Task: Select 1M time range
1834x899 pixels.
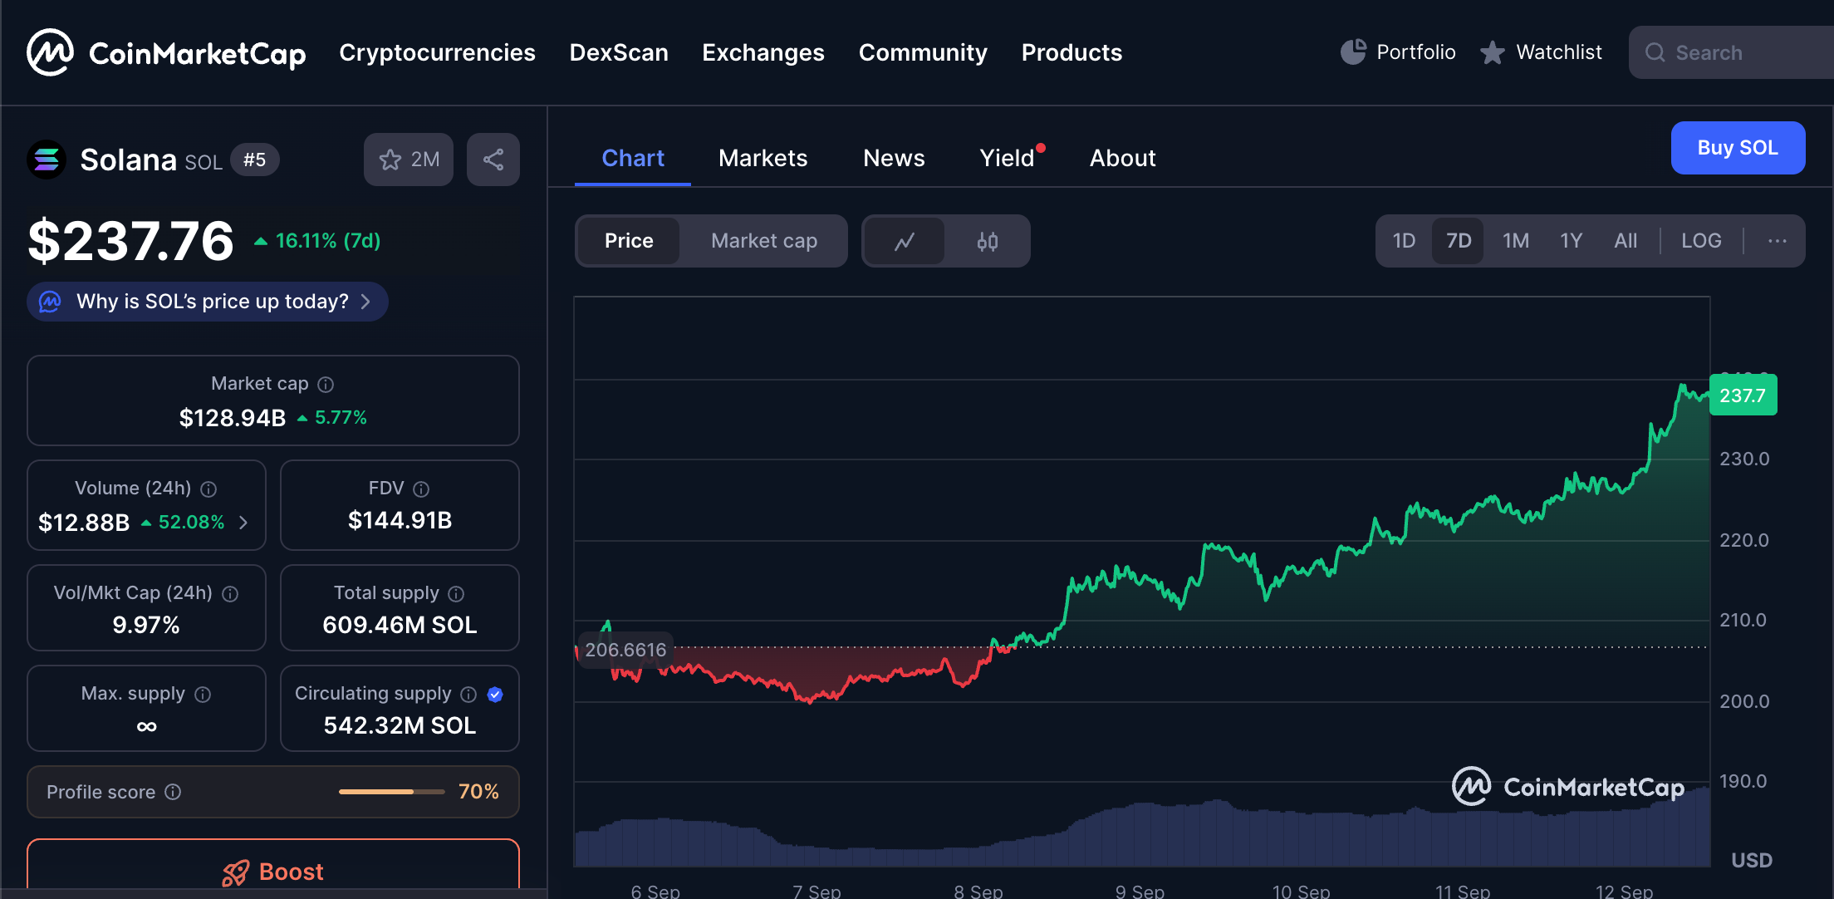Action: coord(1516,241)
